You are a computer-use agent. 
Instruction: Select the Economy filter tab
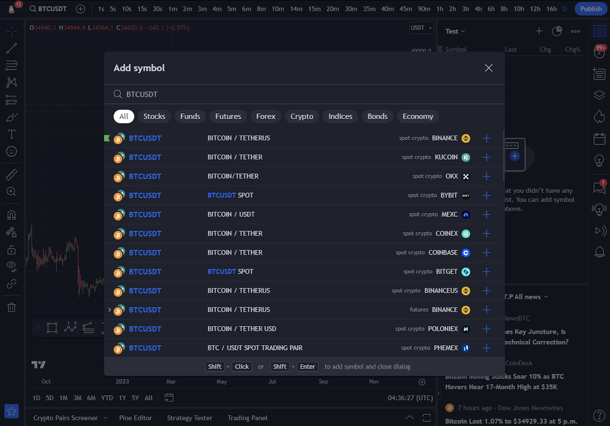(x=418, y=116)
